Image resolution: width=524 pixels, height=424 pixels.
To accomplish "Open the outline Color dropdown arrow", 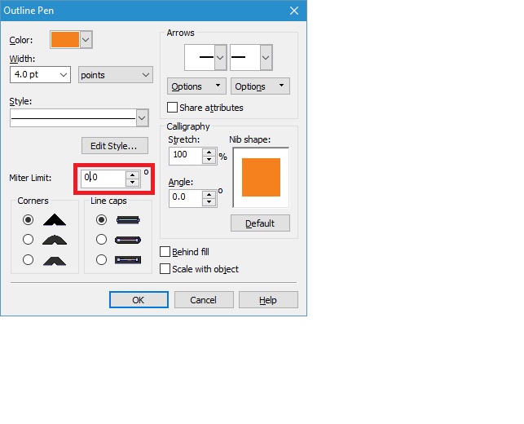I will (x=86, y=40).
